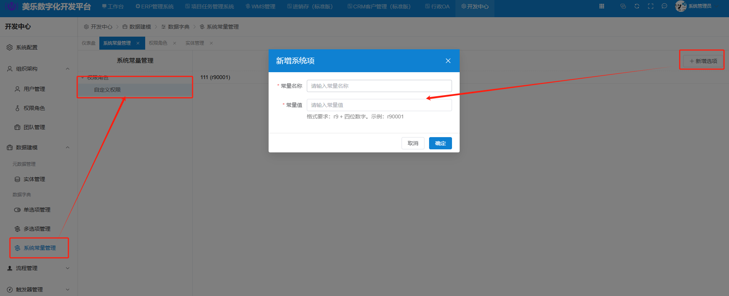
Task: Collapse the 组织架构 sidebar section
Action: (x=68, y=69)
